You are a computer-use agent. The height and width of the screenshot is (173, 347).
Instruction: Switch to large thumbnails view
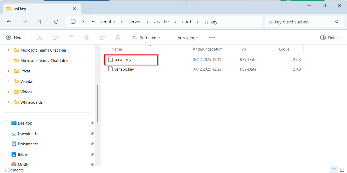point(342,170)
